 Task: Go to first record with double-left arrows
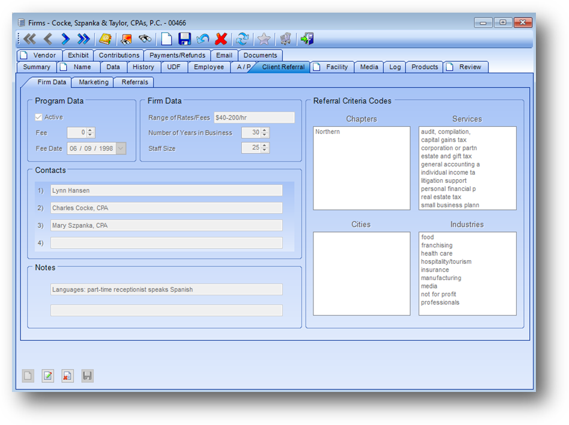[29, 39]
